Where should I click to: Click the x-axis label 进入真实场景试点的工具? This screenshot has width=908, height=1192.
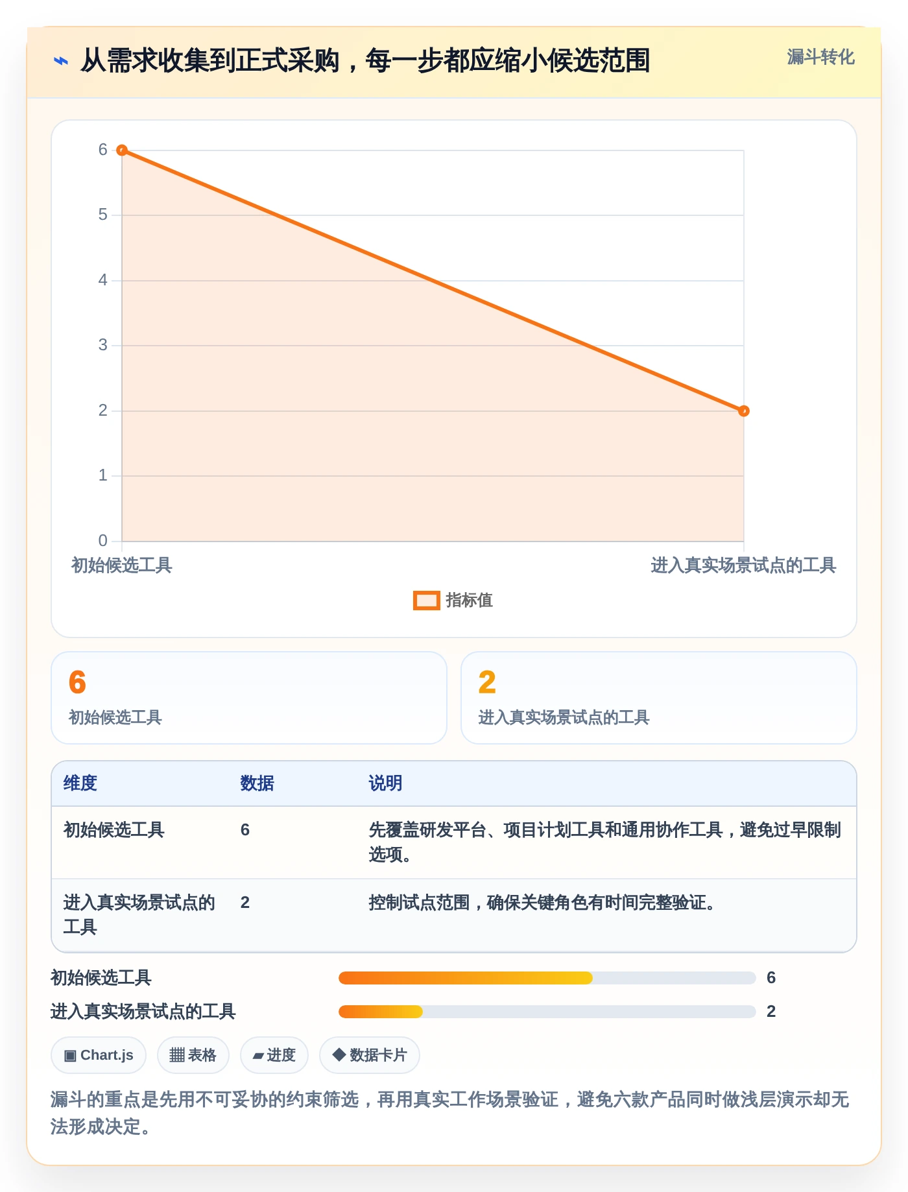[x=743, y=566]
